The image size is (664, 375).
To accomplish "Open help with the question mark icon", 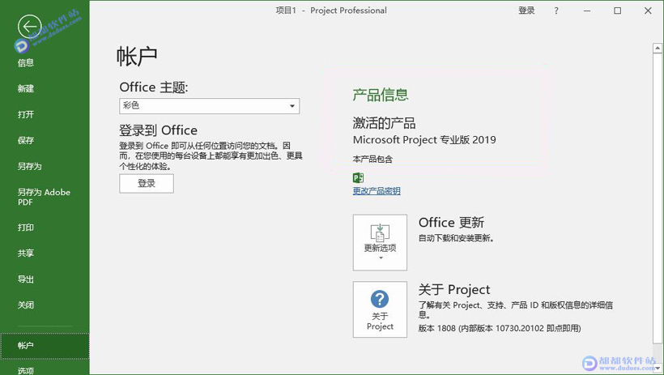I will [556, 11].
